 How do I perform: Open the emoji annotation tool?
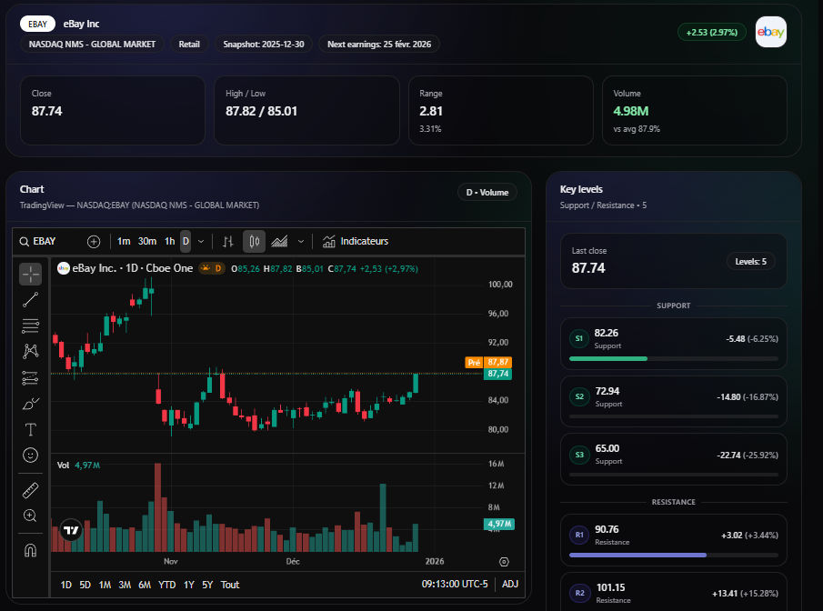point(30,455)
